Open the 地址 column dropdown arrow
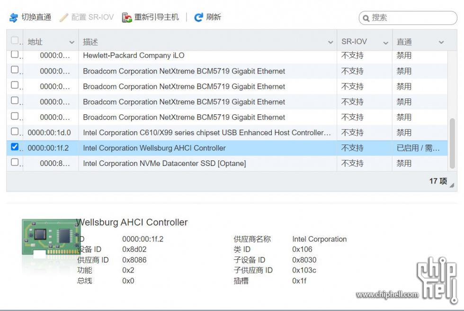This screenshot has height=311, width=464. (x=71, y=42)
